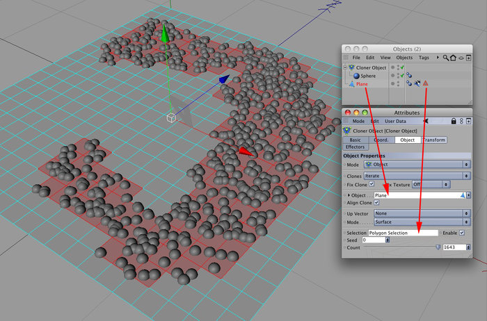Click the back arrow in Attributes toolbar

pyautogui.click(x=426, y=121)
